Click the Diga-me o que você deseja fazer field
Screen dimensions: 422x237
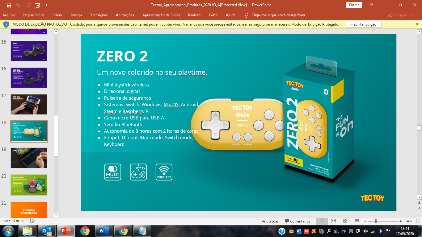(279, 15)
